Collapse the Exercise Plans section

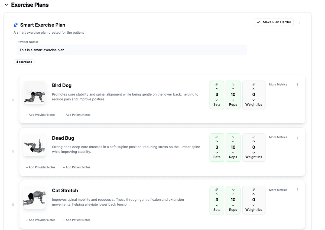click(x=6, y=4)
